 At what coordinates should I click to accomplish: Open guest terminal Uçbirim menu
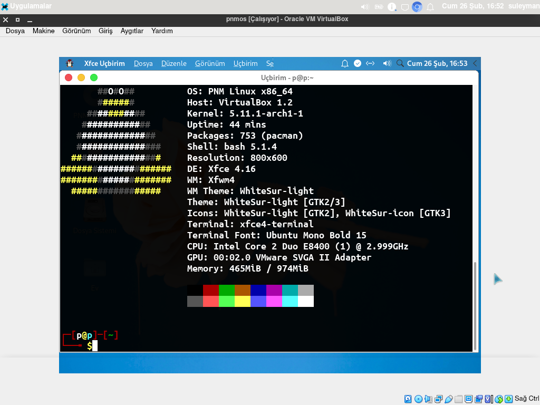point(246,63)
